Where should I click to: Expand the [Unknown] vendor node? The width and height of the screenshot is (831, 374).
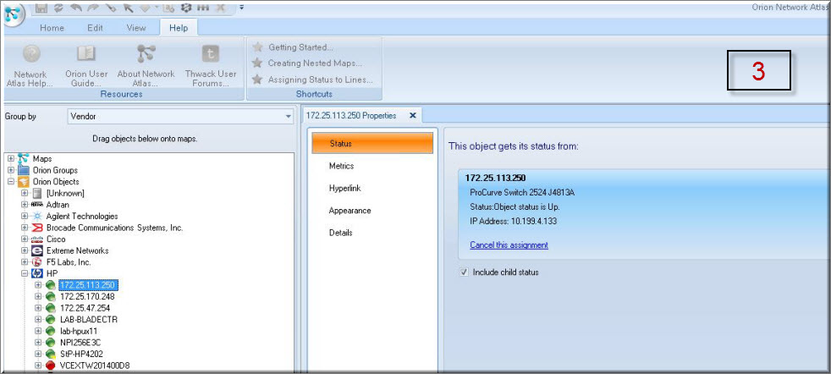pyautogui.click(x=25, y=193)
